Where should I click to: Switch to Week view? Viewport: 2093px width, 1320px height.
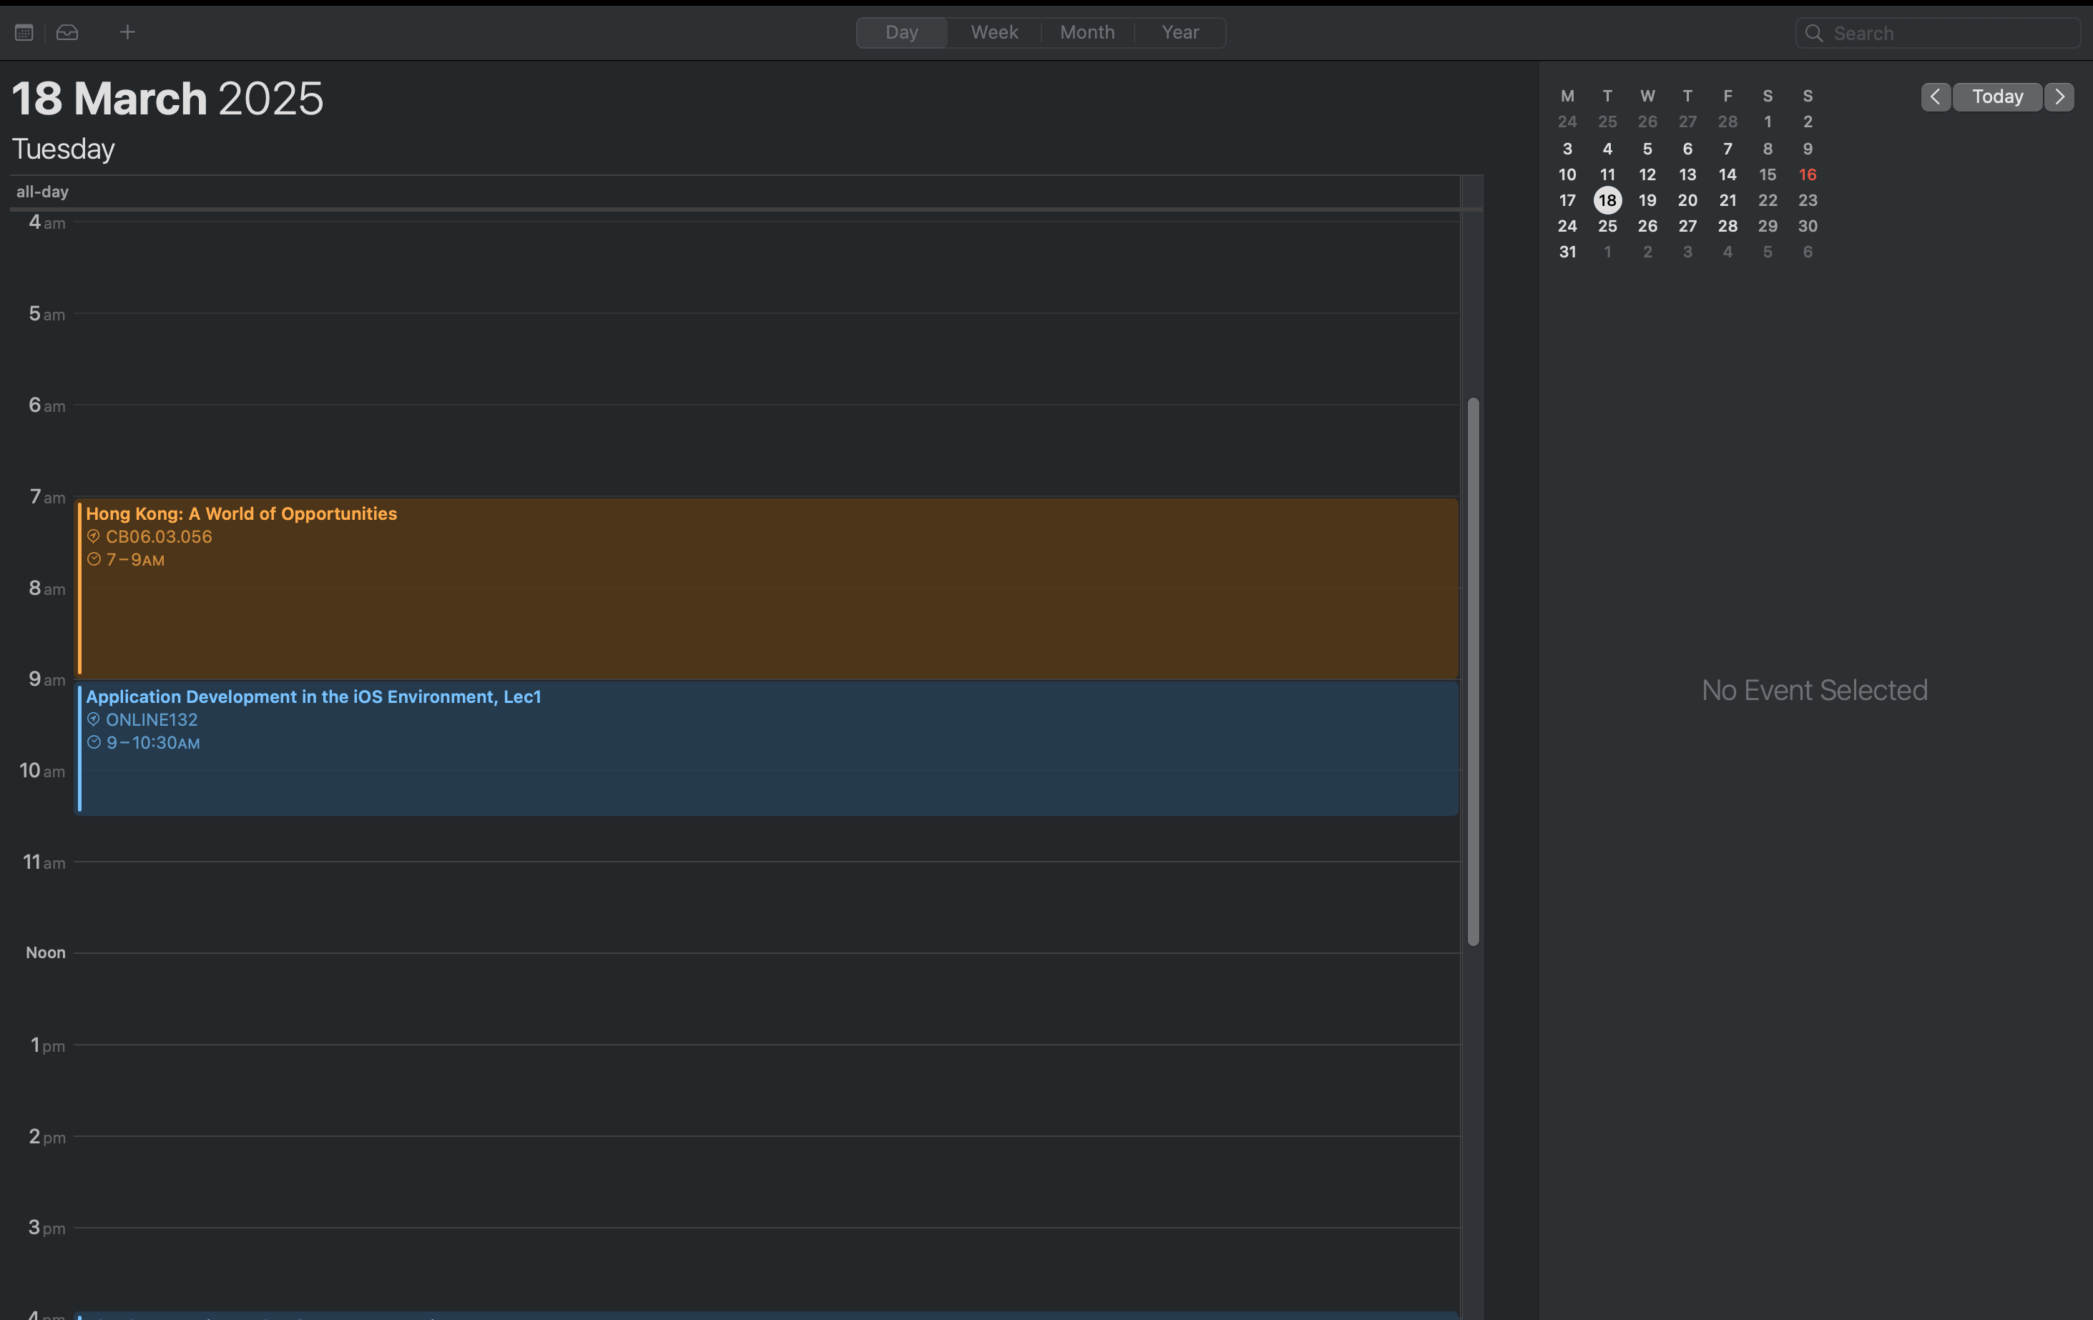pyautogui.click(x=994, y=32)
